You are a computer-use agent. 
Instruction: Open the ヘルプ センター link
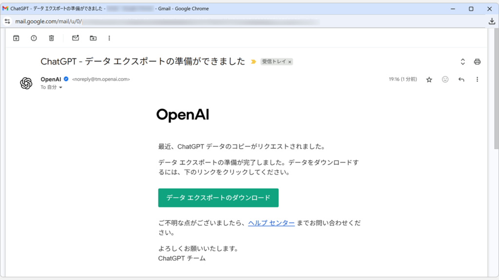(x=271, y=223)
